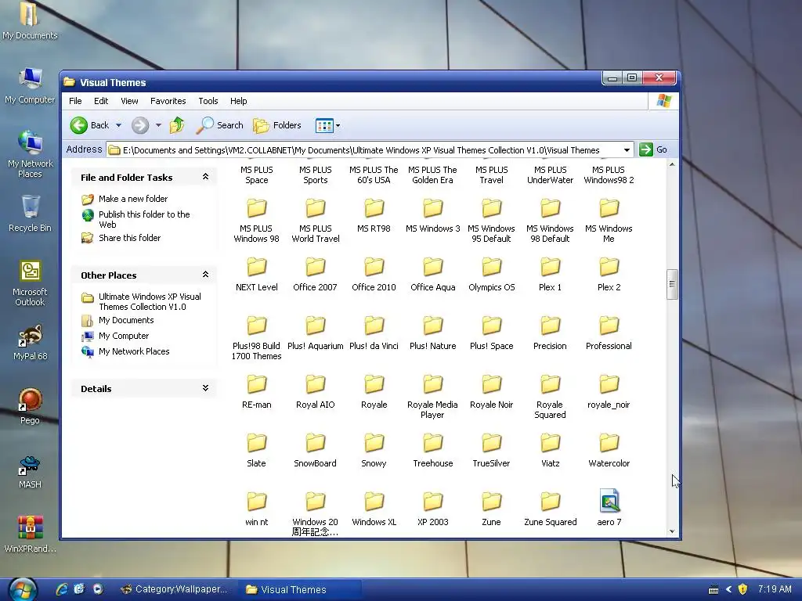The image size is (802, 601).
Task: Go up one folder level
Action: 177,125
